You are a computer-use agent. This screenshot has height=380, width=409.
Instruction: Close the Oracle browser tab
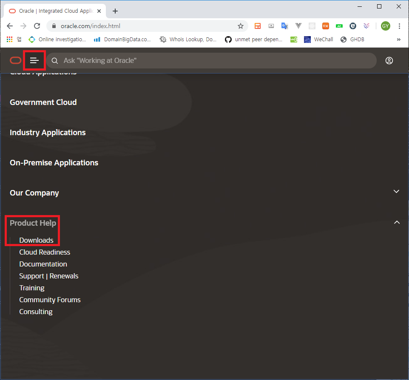coord(99,11)
